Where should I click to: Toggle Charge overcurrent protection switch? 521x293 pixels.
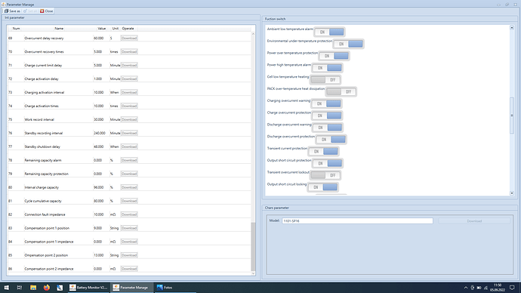point(327,116)
